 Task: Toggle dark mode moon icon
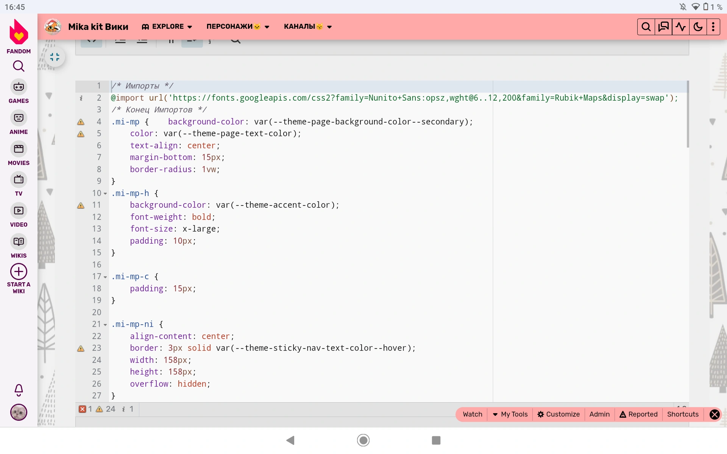[x=698, y=27]
